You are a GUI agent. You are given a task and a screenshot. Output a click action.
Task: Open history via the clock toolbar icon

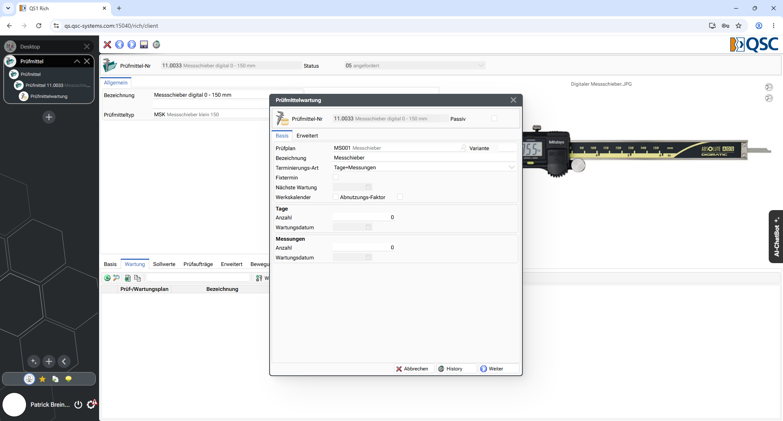click(157, 44)
